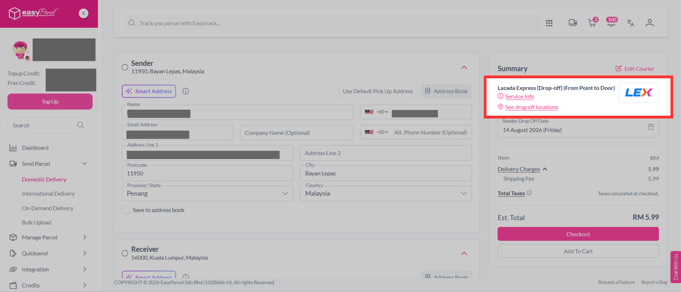Image resolution: width=681 pixels, height=292 pixels.
Task: Click the Total Taxes info icon
Action: 529,193
